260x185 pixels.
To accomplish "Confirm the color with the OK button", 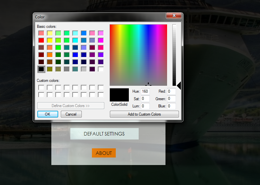I will tap(47, 114).
